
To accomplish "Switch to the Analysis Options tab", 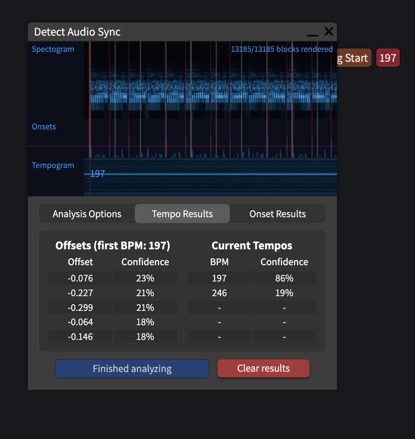I will 87,214.
